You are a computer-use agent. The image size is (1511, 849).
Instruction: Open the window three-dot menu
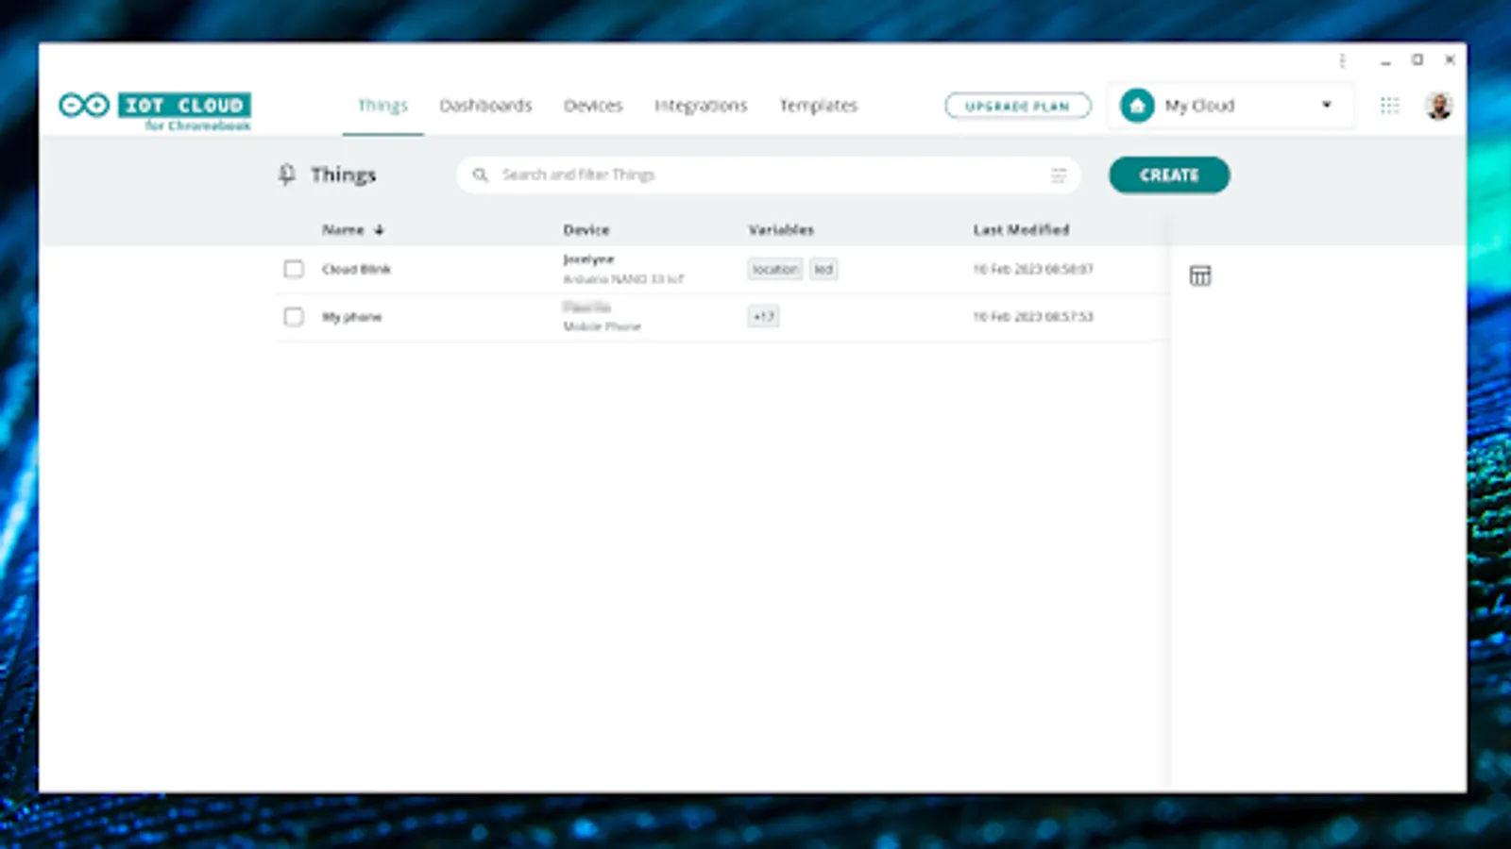click(1342, 60)
